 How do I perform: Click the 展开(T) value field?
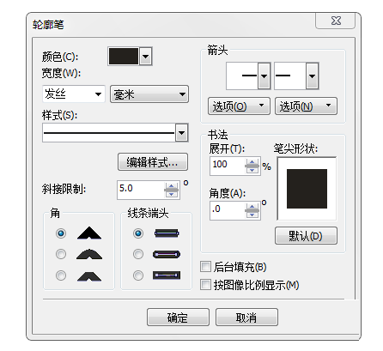click(228, 166)
